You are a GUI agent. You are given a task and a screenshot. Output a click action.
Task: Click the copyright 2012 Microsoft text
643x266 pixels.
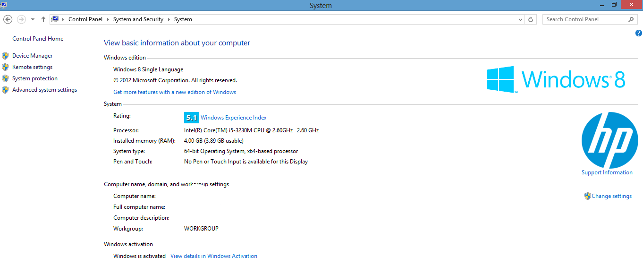(175, 80)
